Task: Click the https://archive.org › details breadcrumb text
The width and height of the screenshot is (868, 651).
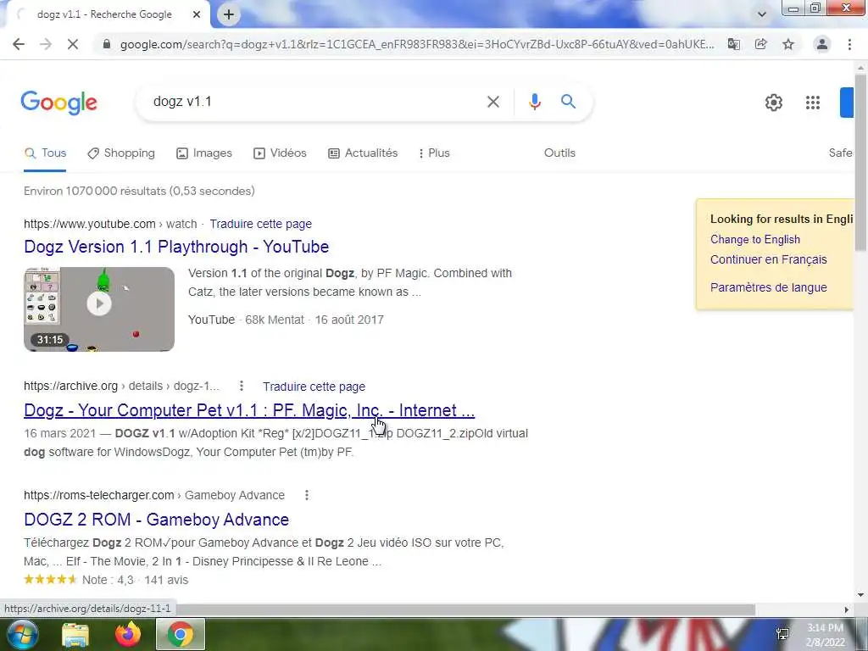Action: [x=121, y=386]
